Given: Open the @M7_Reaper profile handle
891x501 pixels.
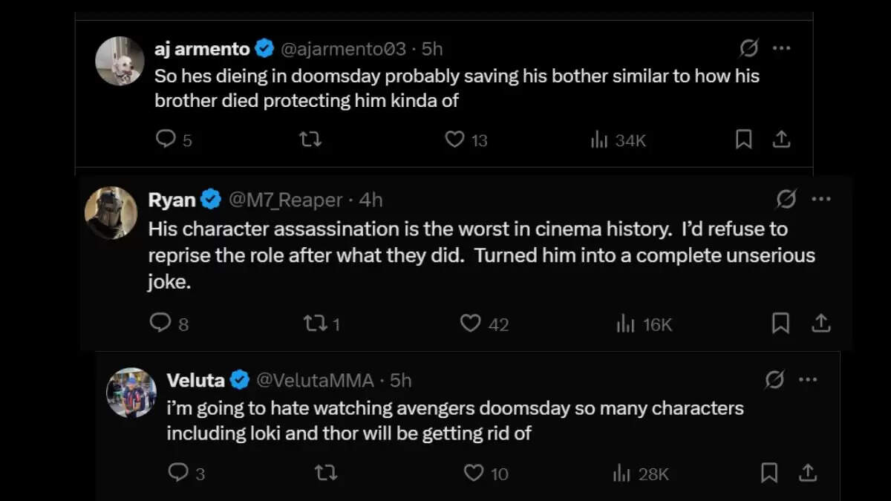Looking at the screenshot, I should click(285, 200).
